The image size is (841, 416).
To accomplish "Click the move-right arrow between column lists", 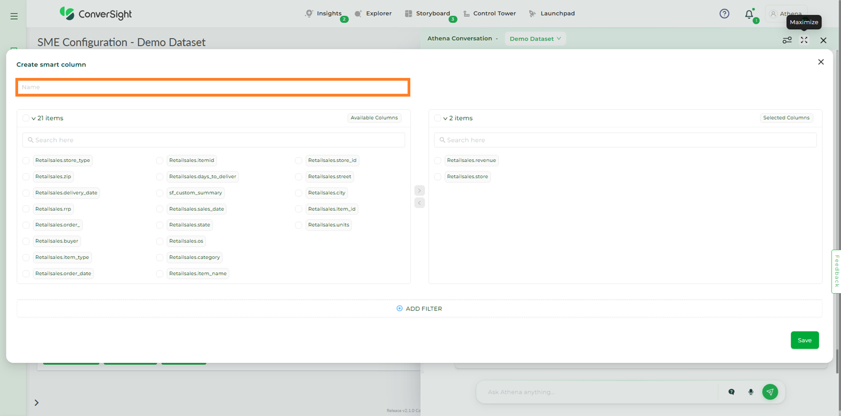I will [x=419, y=190].
